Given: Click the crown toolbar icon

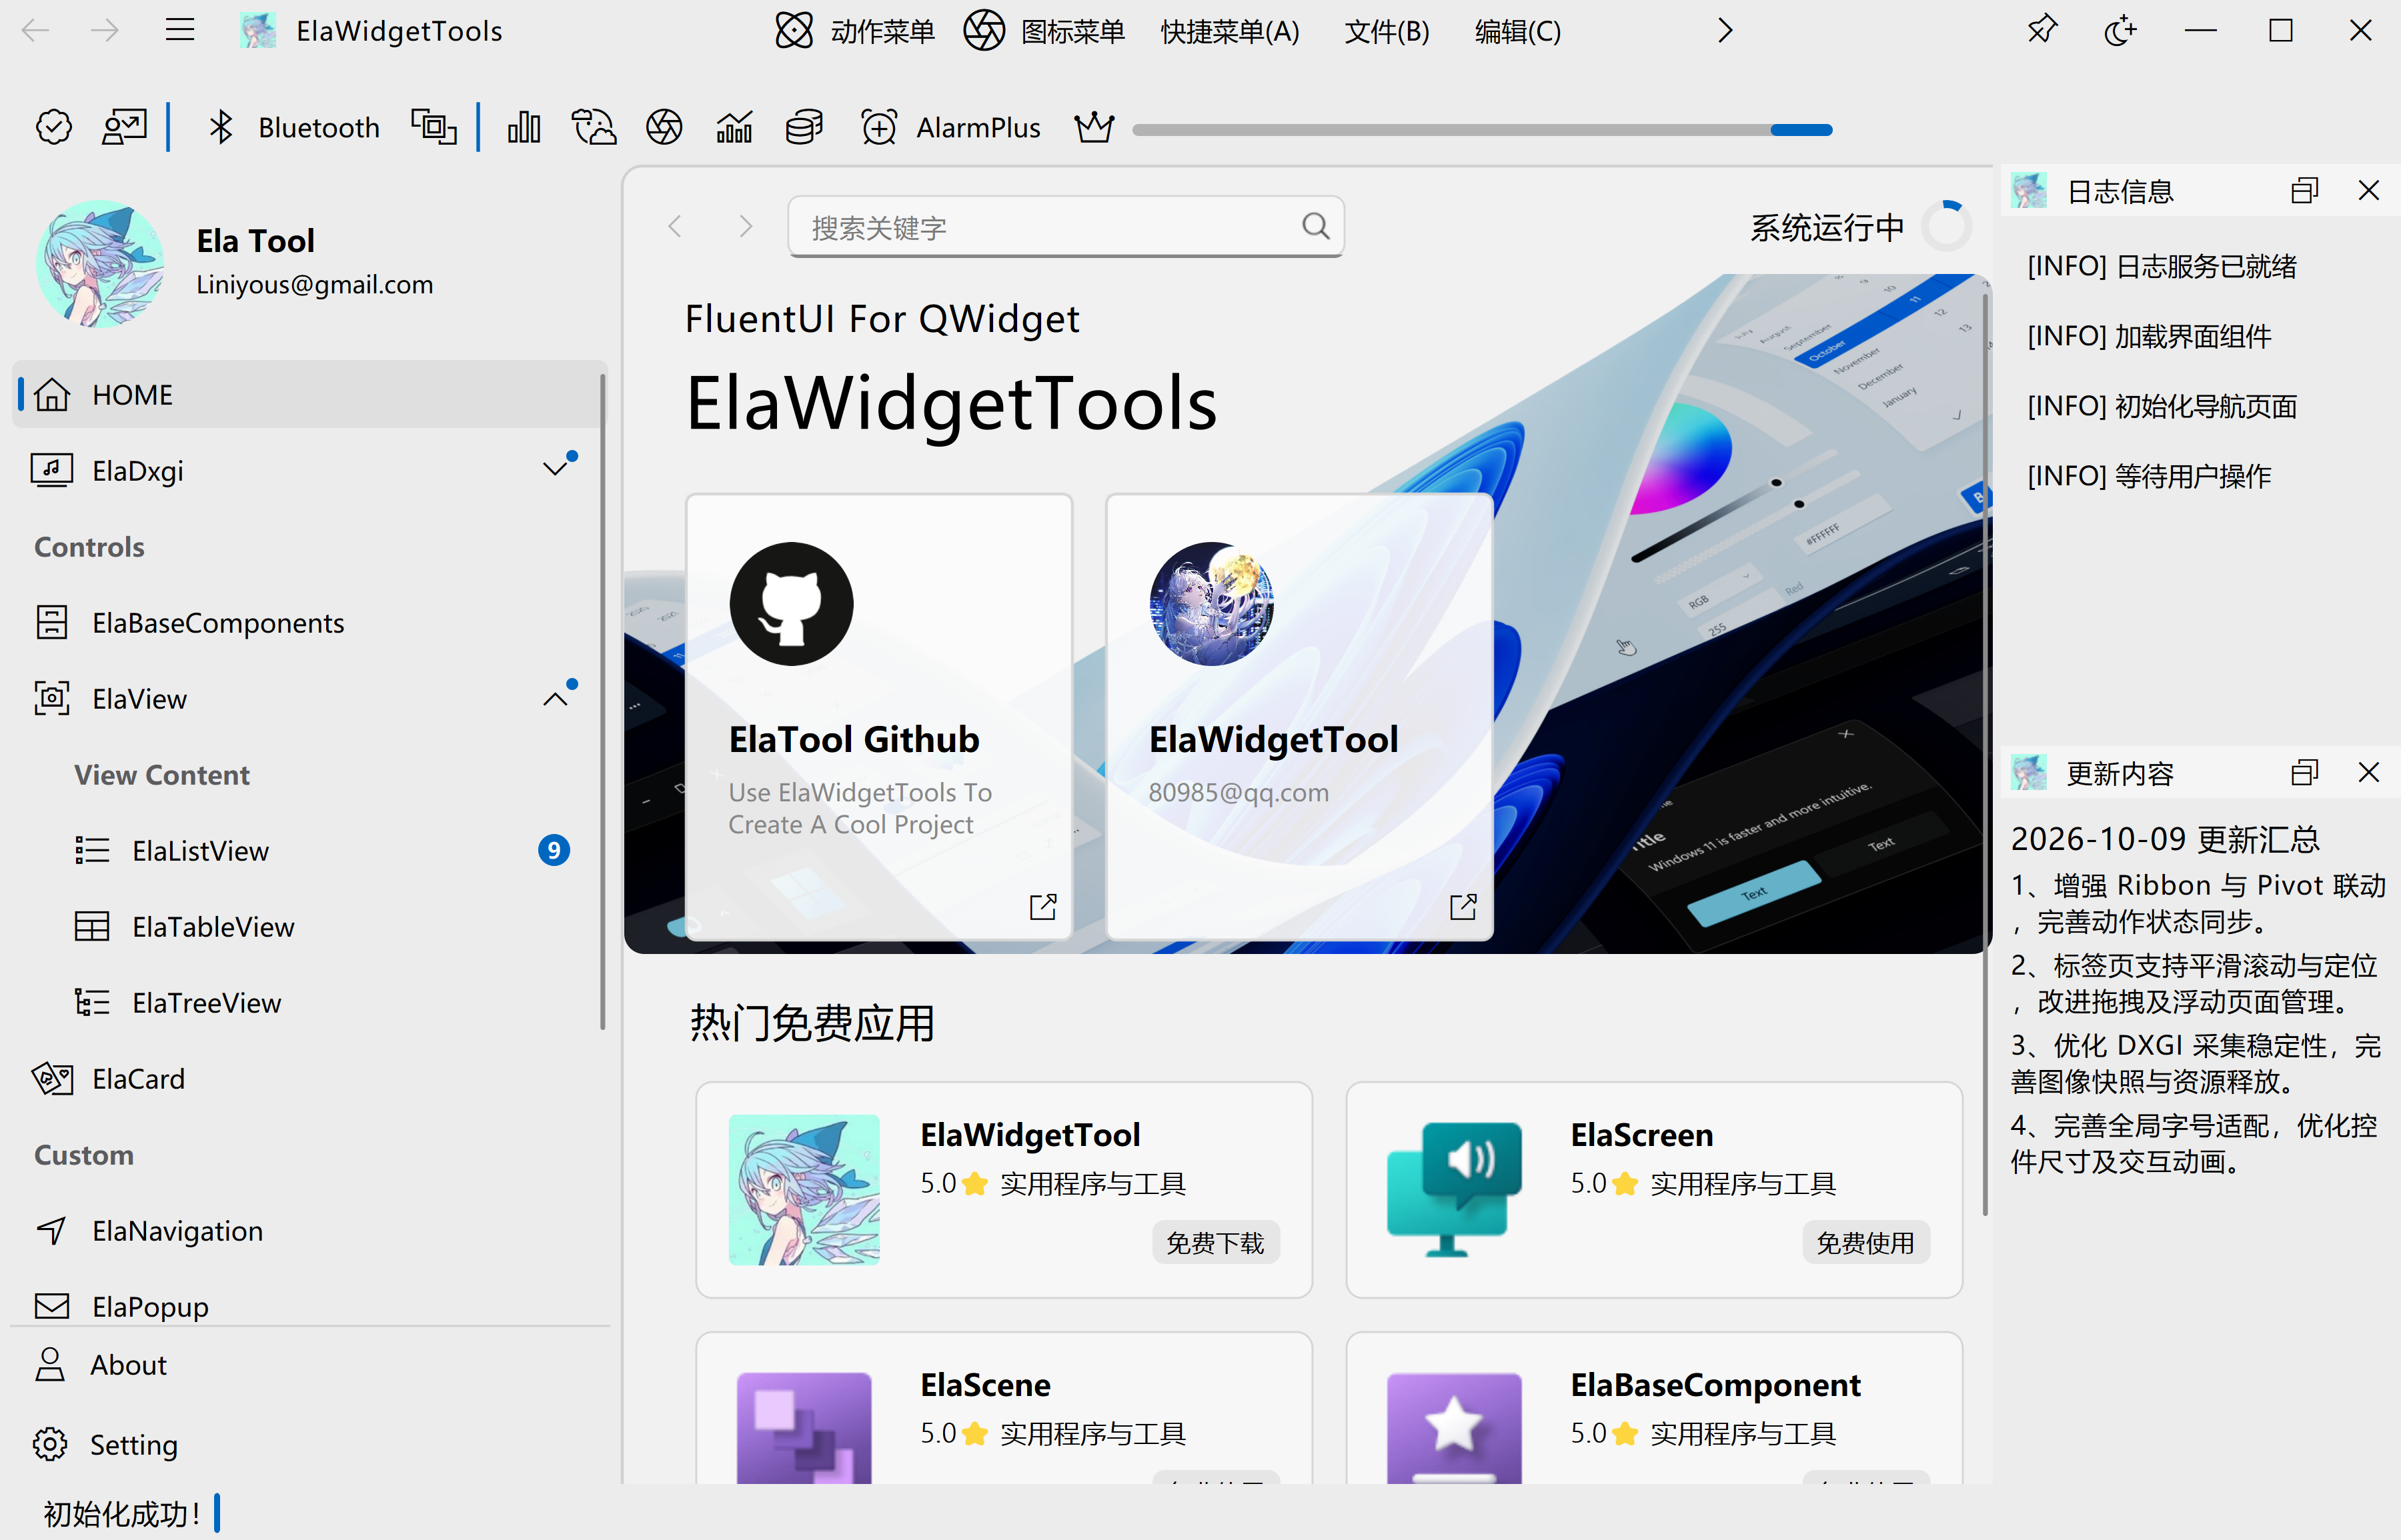Looking at the screenshot, I should 1094,128.
